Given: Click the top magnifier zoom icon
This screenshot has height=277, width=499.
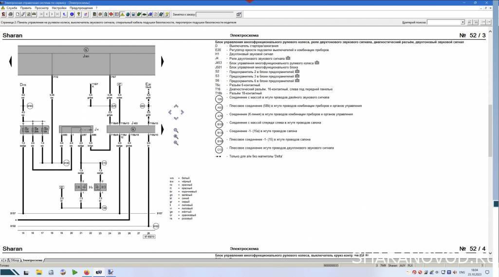Looking at the screenshot, I should (x=176, y=131).
